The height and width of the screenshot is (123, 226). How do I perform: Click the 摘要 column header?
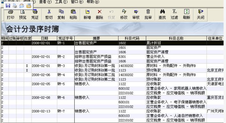click(x=96, y=38)
